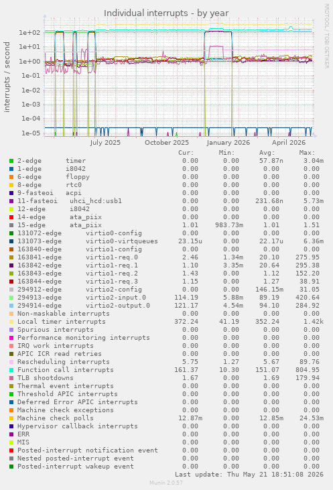Click the graph title Individual interrupts - by year
This screenshot has height=490, width=333.
(166, 13)
